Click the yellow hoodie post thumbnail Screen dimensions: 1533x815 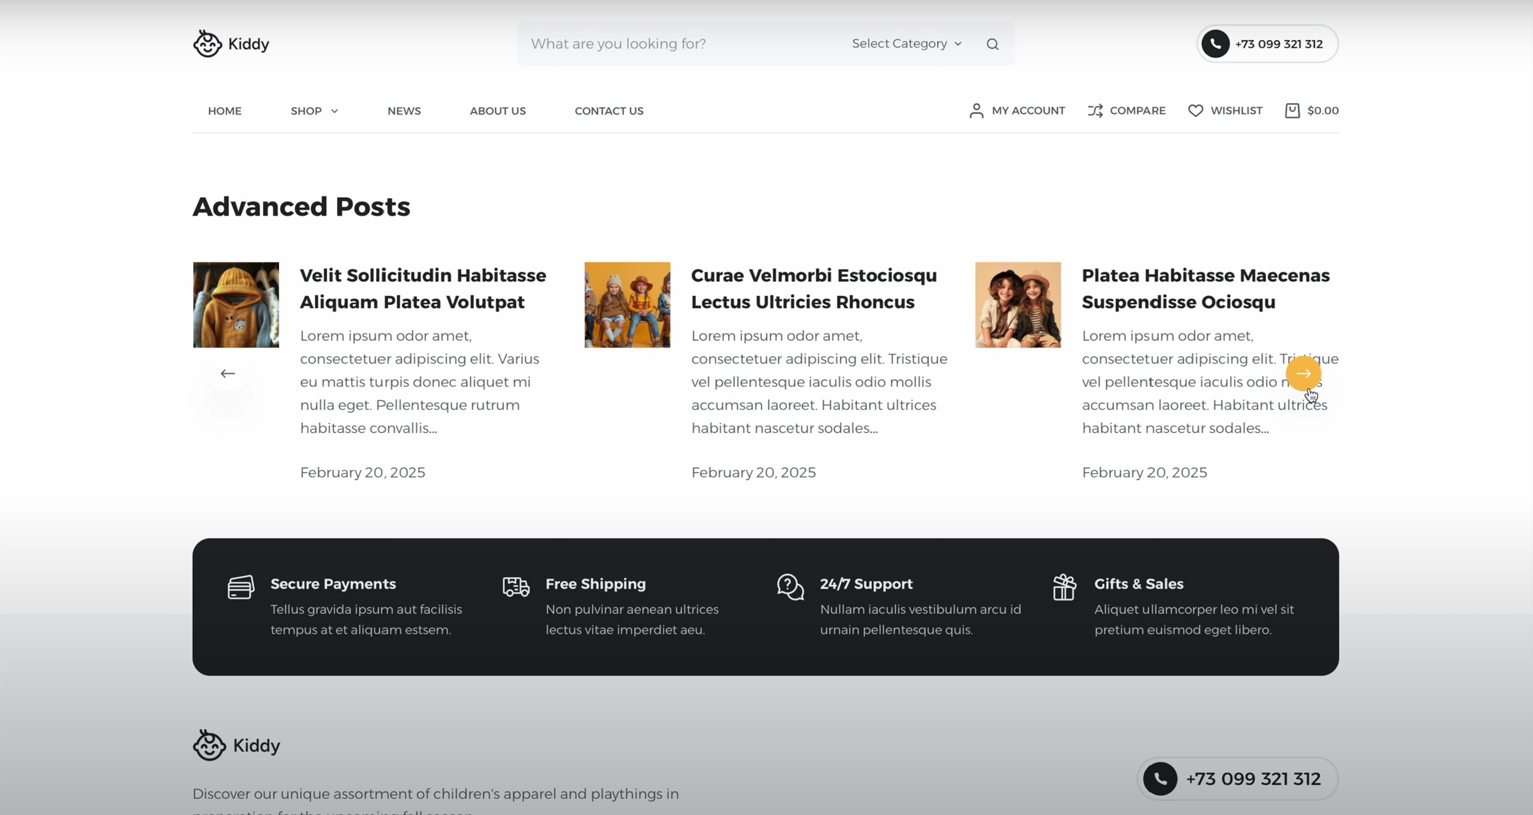(x=236, y=304)
